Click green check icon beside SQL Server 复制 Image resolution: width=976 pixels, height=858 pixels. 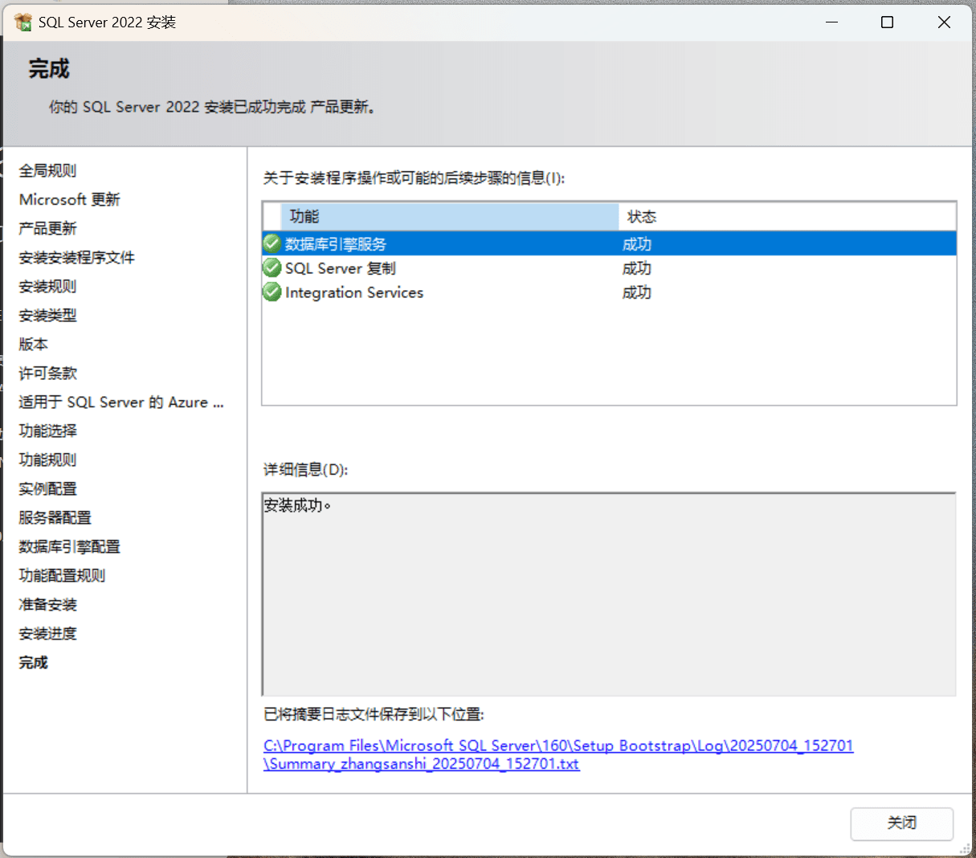coord(272,268)
